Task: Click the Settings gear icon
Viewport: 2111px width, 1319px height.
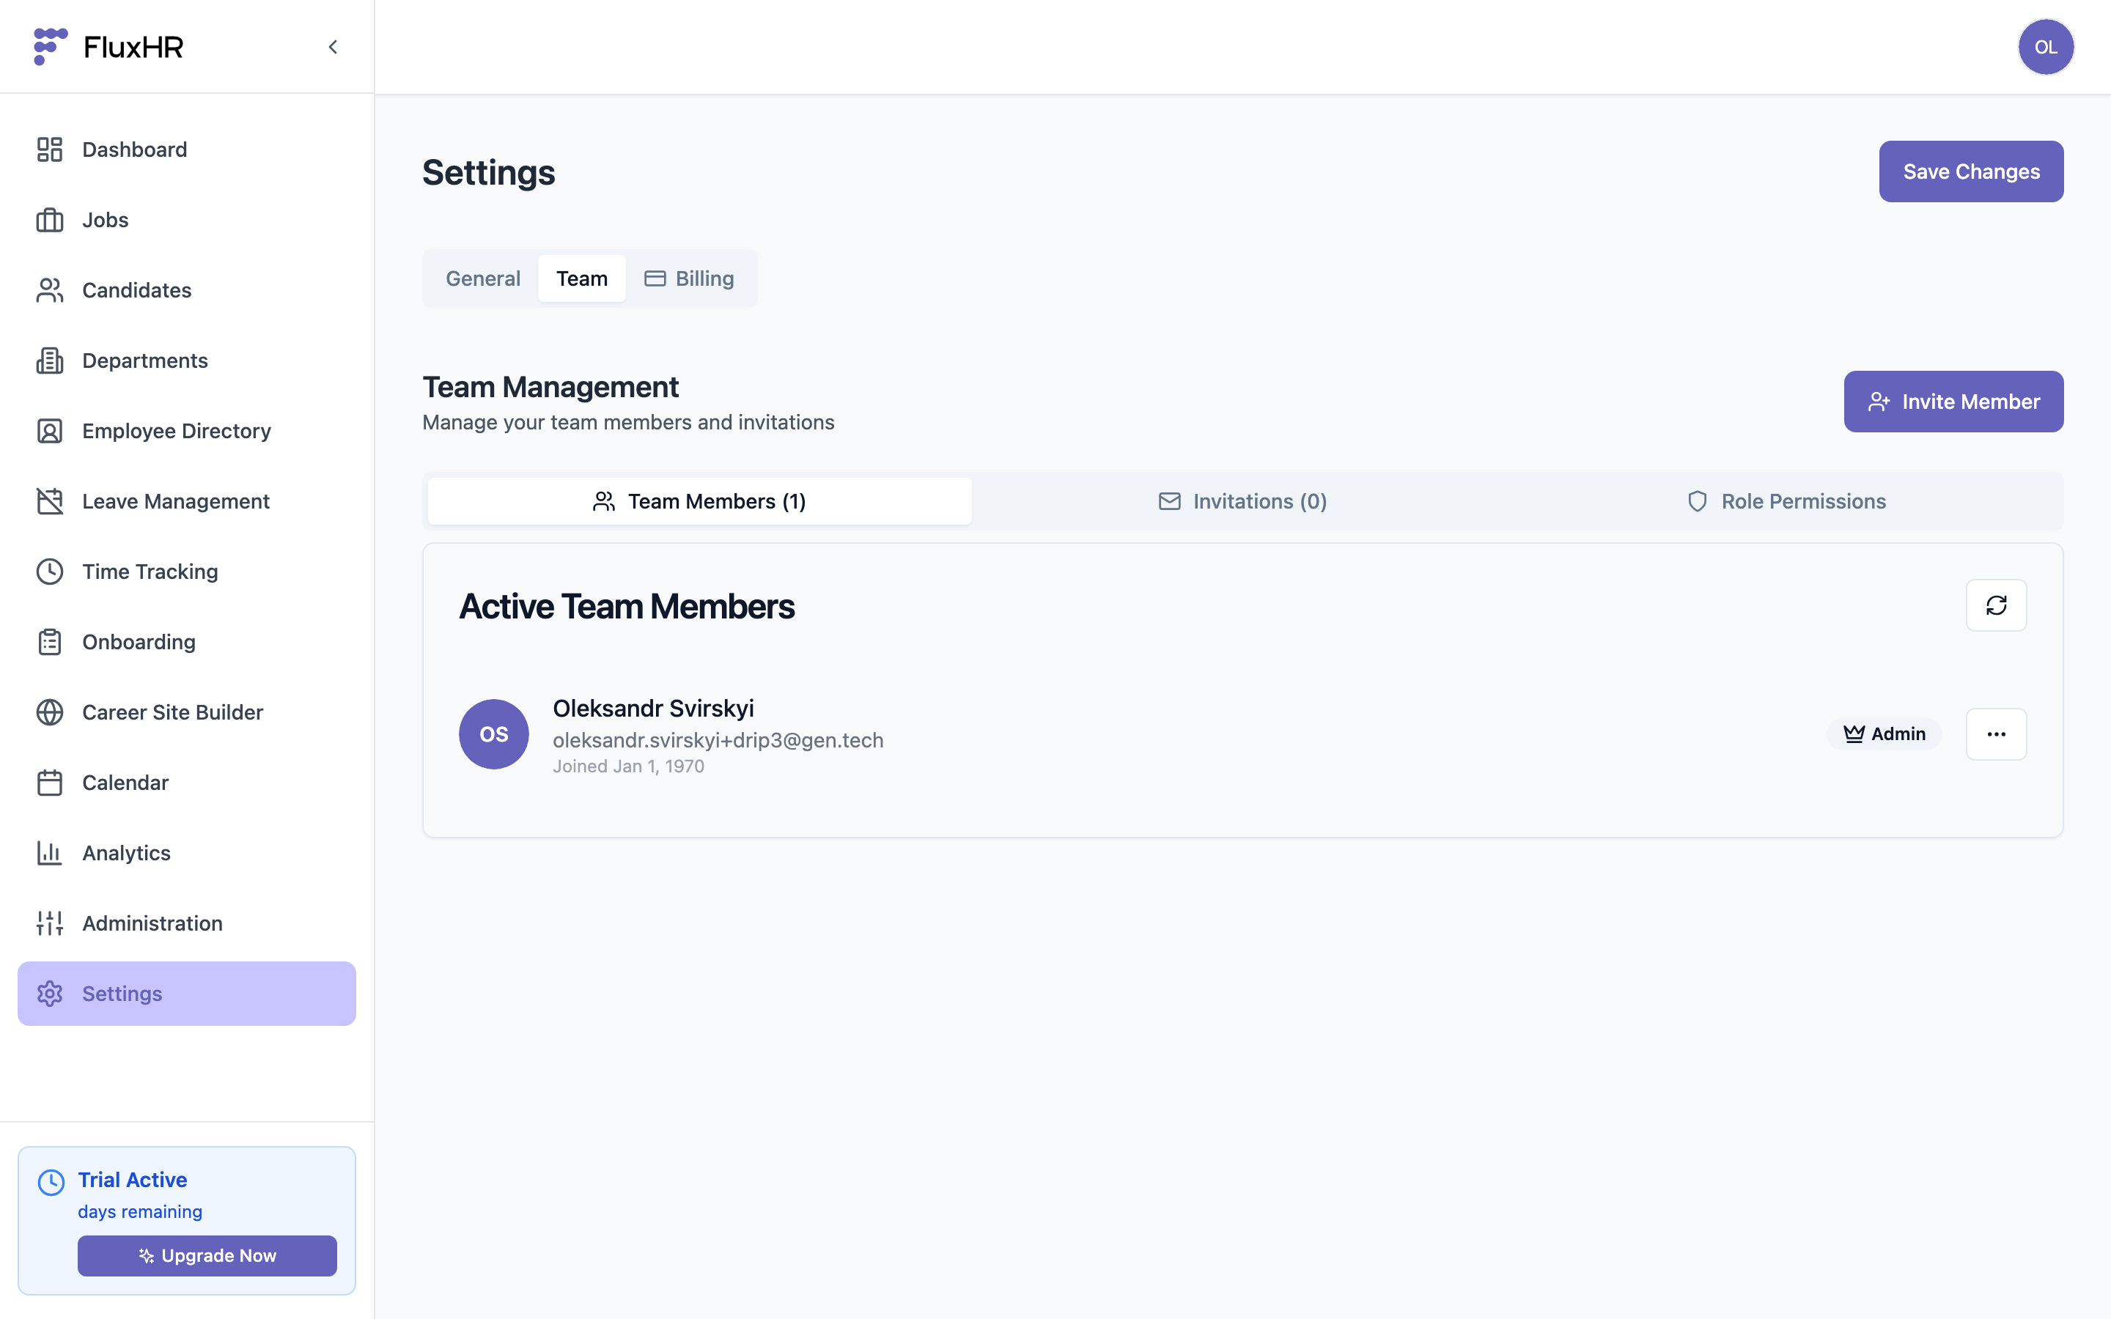Action: (x=50, y=994)
